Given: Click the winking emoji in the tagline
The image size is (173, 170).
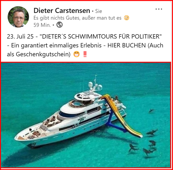Looking at the screenshot, I should tap(126, 18).
